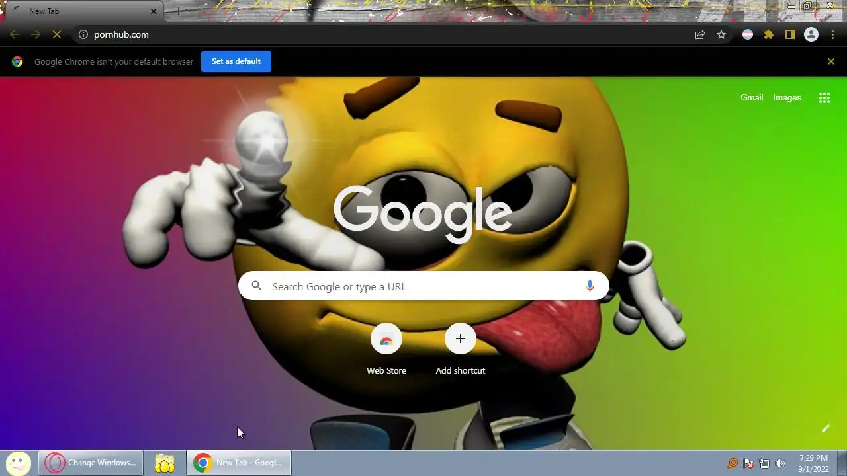Open the Google apps grid

click(x=825, y=98)
